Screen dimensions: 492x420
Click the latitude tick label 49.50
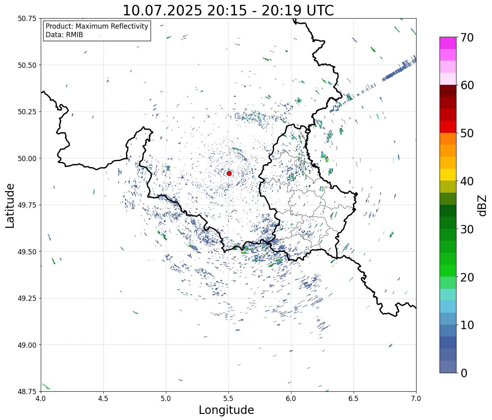27,252
